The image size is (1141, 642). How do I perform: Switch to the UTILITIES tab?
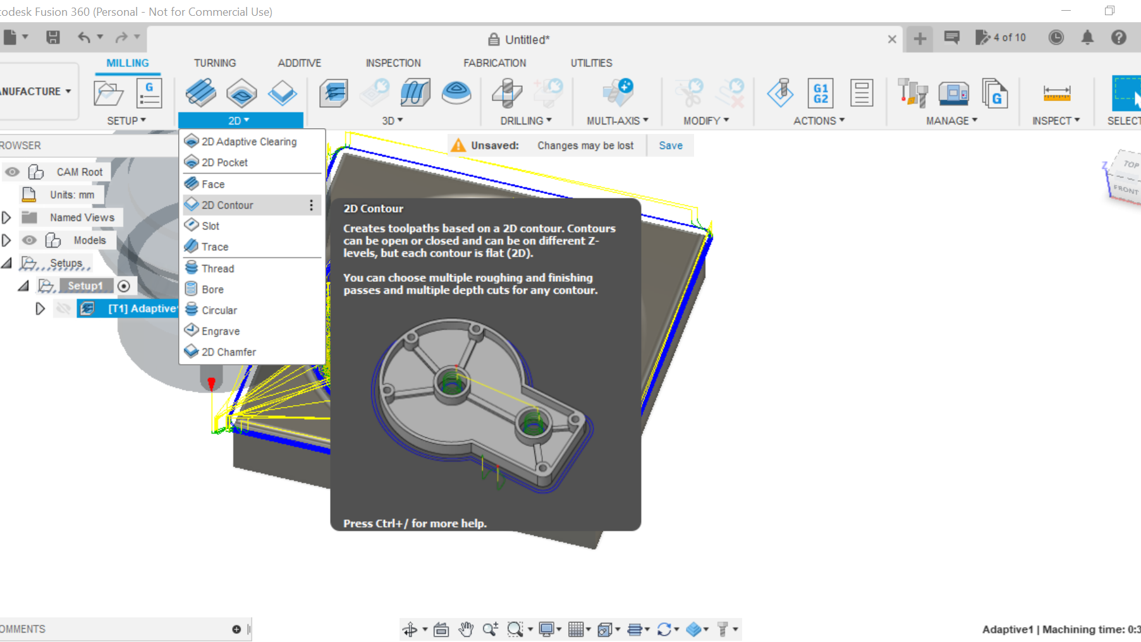(x=592, y=63)
